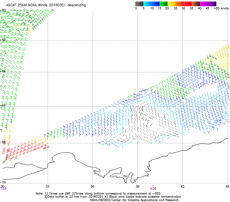The height and width of the screenshot is (202, 230).
Task: Click the '42' longitude axis label
Action: (x=183, y=186)
